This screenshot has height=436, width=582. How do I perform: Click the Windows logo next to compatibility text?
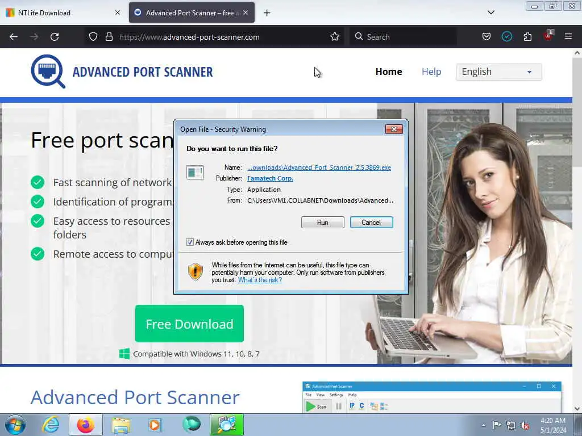coord(124,354)
